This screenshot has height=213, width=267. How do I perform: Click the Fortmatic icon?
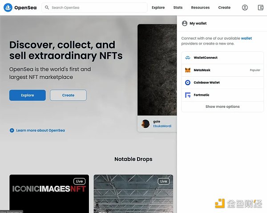tap(188, 95)
